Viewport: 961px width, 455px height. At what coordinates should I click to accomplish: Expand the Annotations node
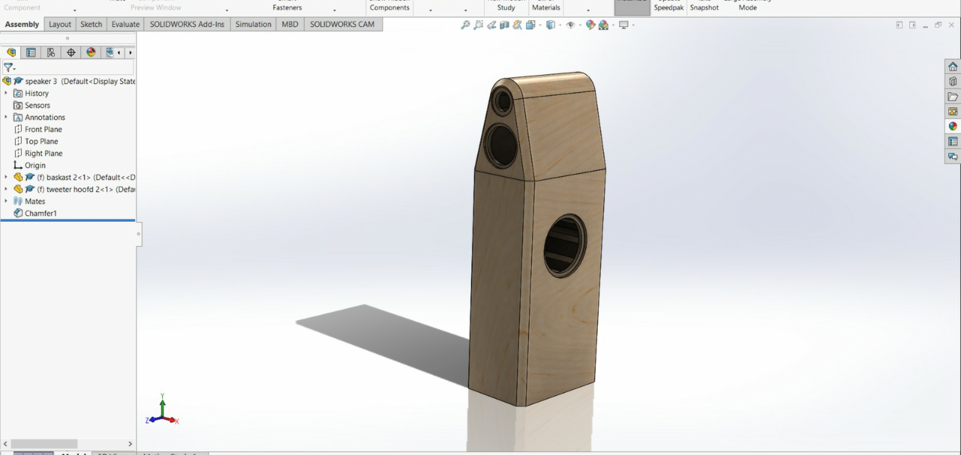click(x=6, y=117)
